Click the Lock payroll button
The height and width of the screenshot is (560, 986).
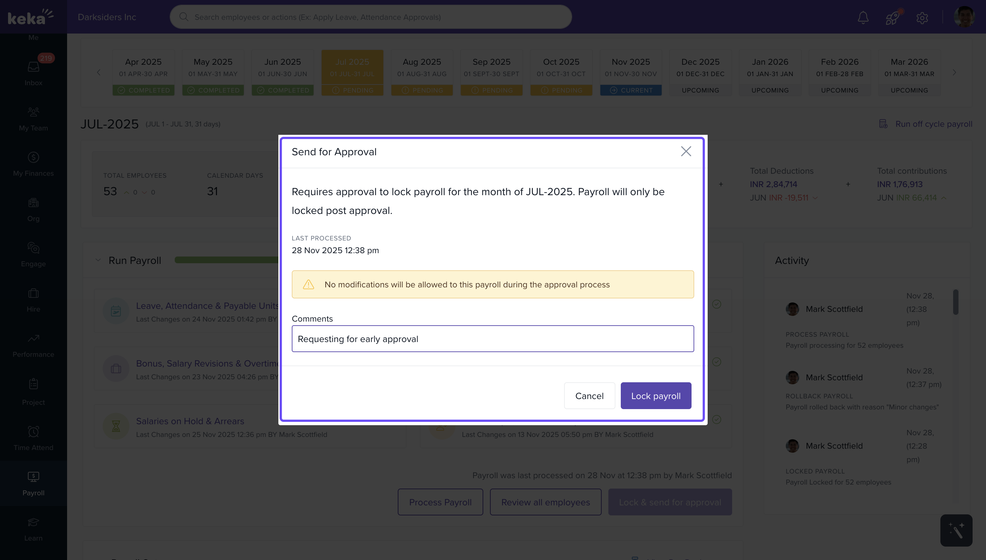pyautogui.click(x=655, y=395)
